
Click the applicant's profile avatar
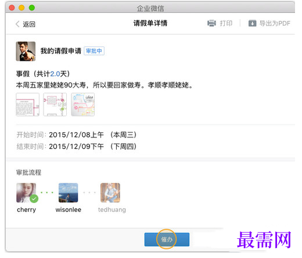click(26, 51)
